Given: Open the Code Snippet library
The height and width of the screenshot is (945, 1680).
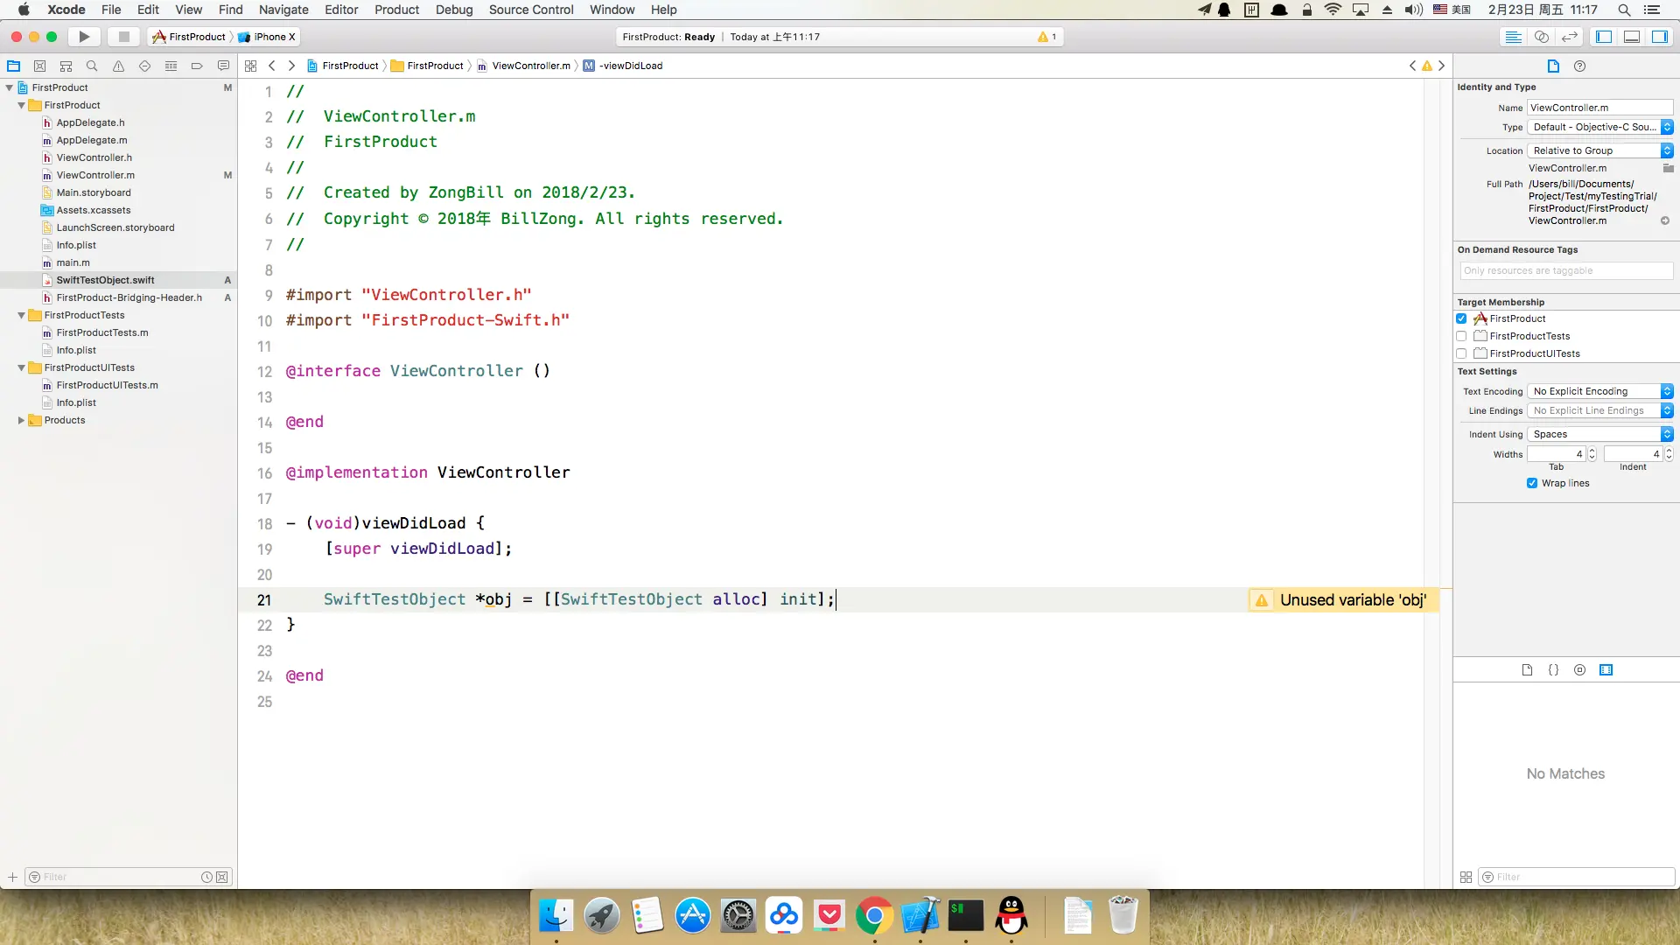Looking at the screenshot, I should coord(1553,670).
